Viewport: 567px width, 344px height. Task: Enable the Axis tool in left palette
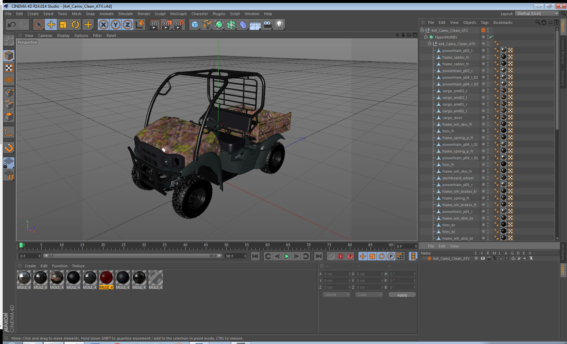click(x=9, y=132)
